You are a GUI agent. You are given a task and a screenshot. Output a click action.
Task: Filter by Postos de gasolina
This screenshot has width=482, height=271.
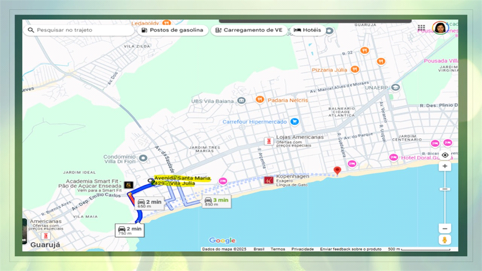coord(172,30)
